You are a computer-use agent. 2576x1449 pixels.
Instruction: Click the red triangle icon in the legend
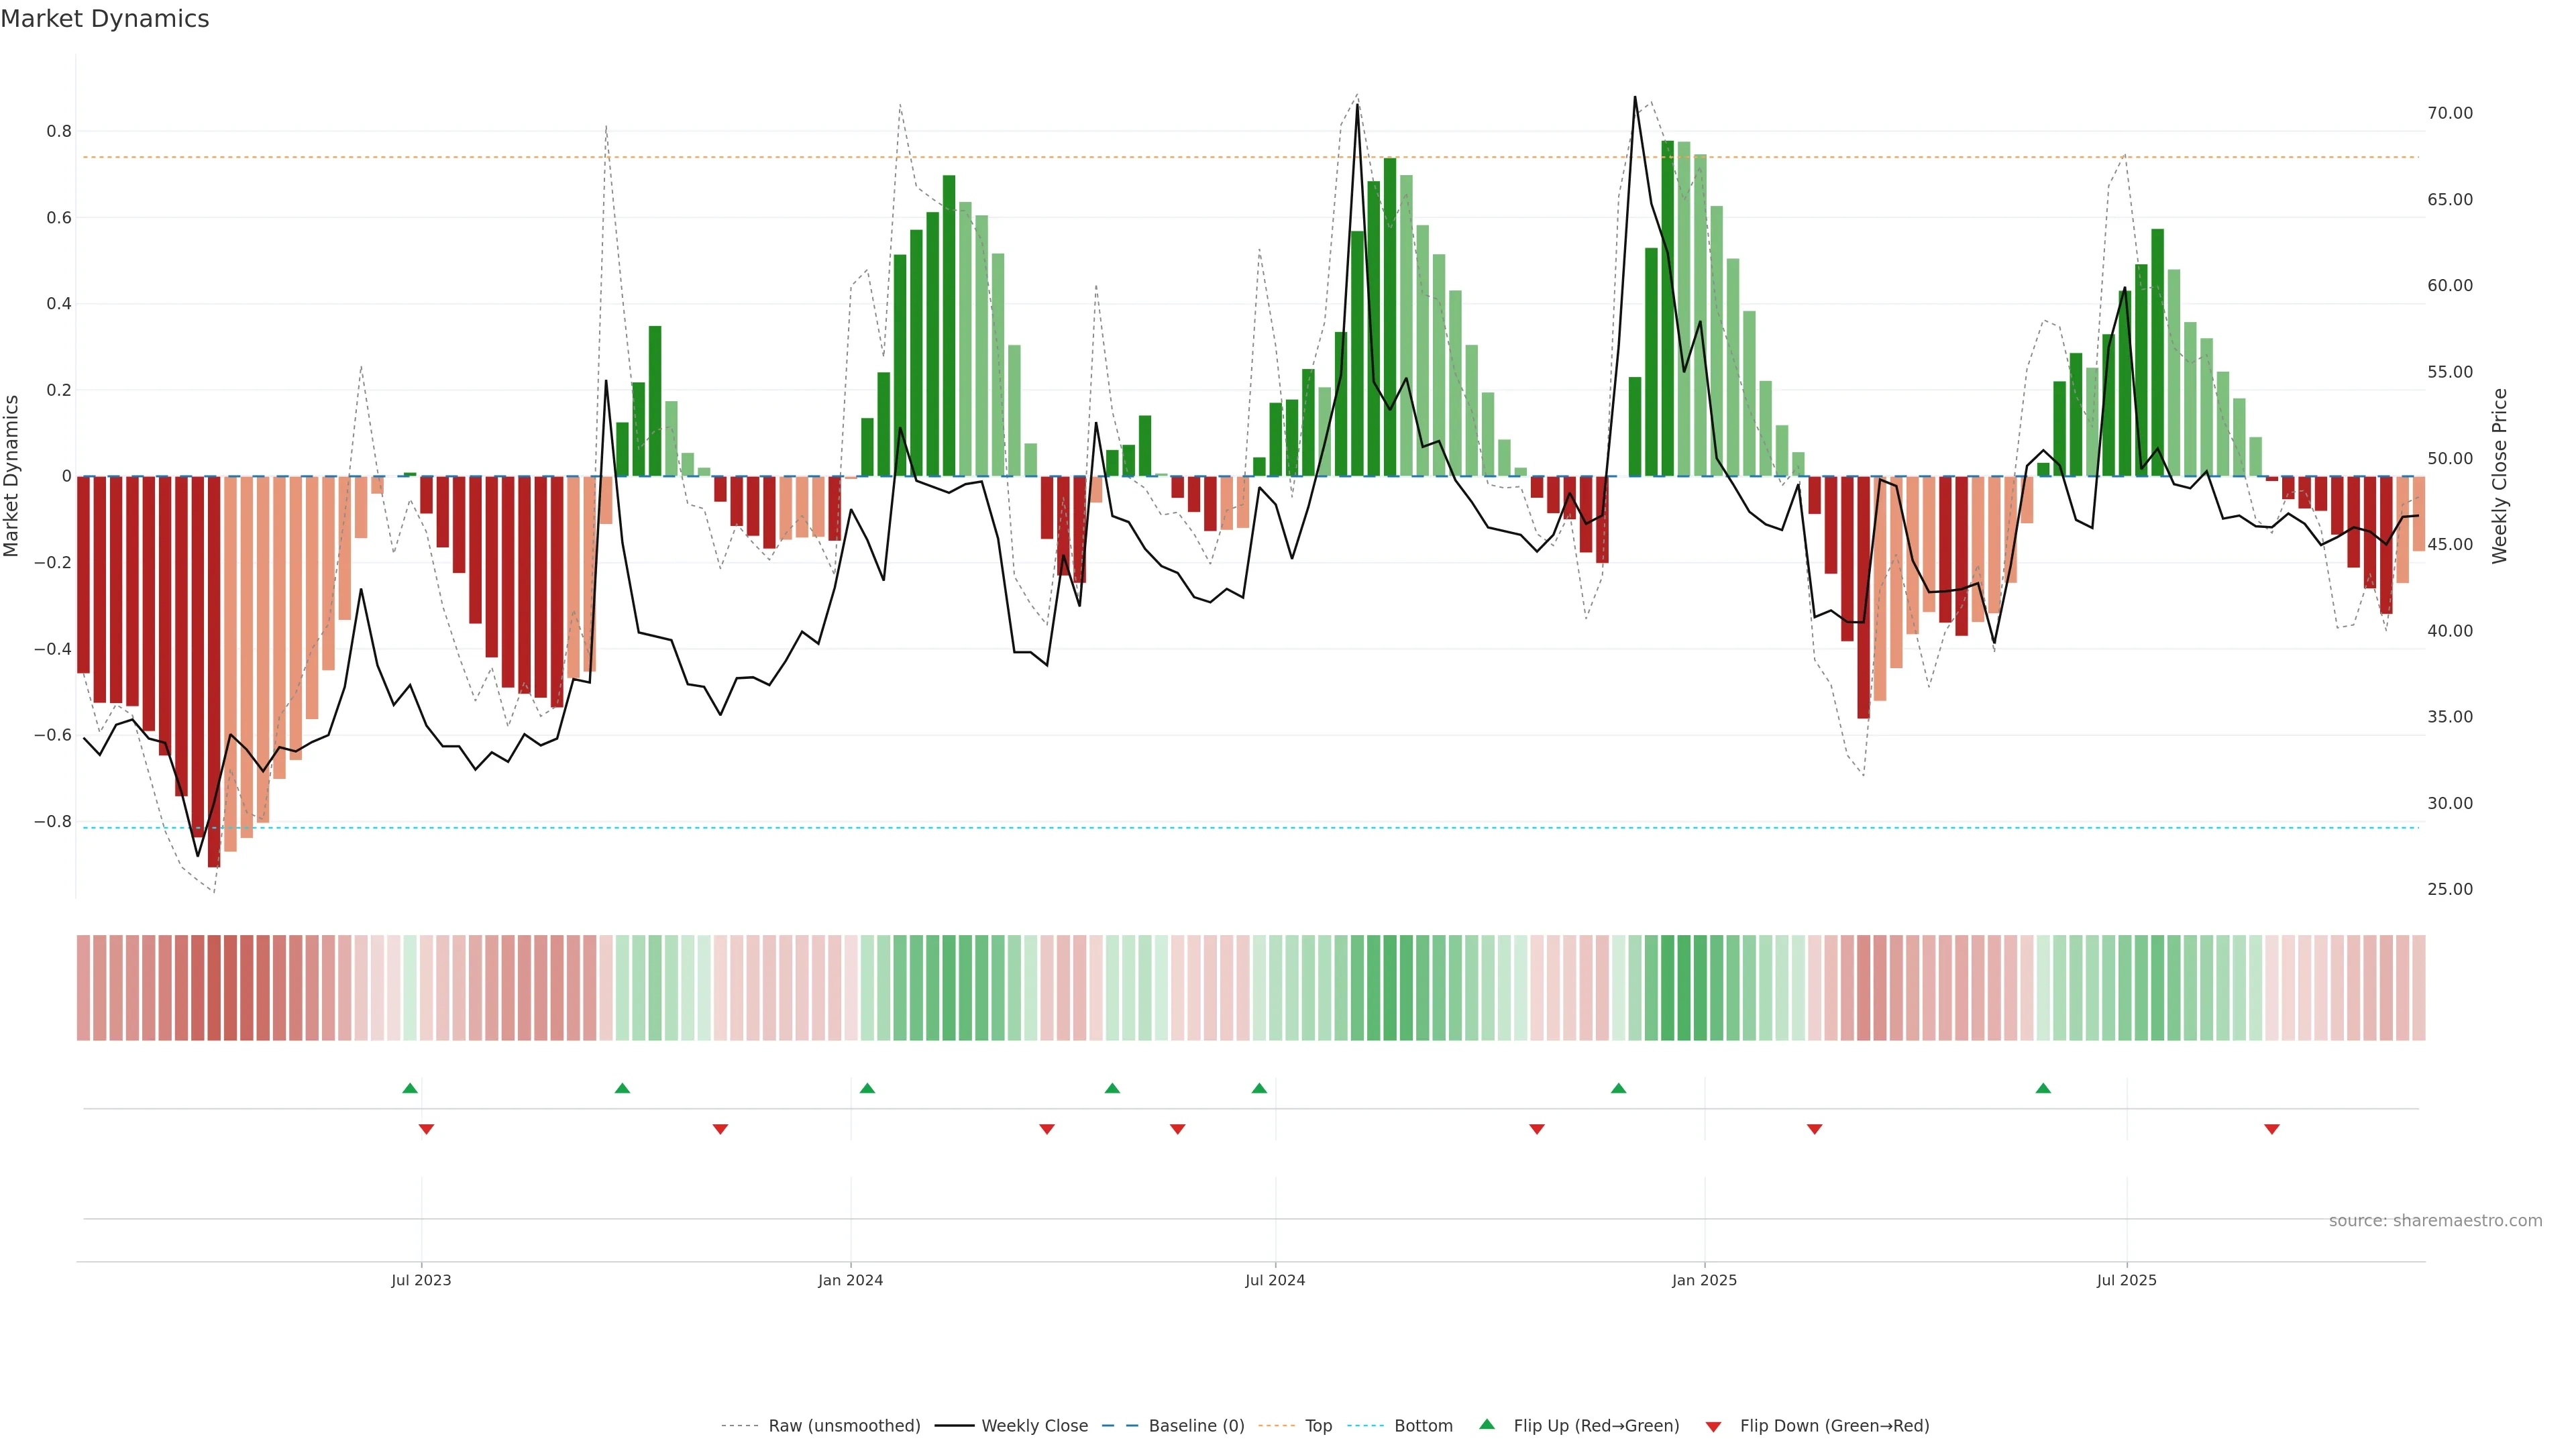1713,1427
